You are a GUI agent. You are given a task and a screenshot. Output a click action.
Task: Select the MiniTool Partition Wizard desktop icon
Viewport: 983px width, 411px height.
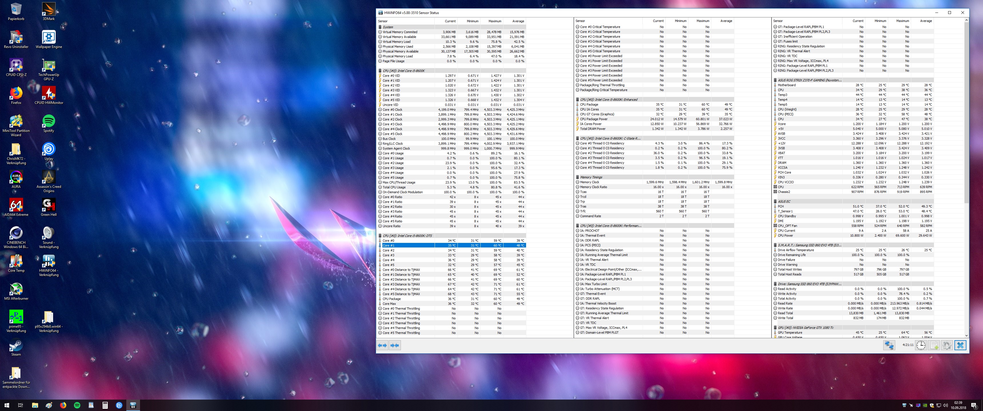16,125
